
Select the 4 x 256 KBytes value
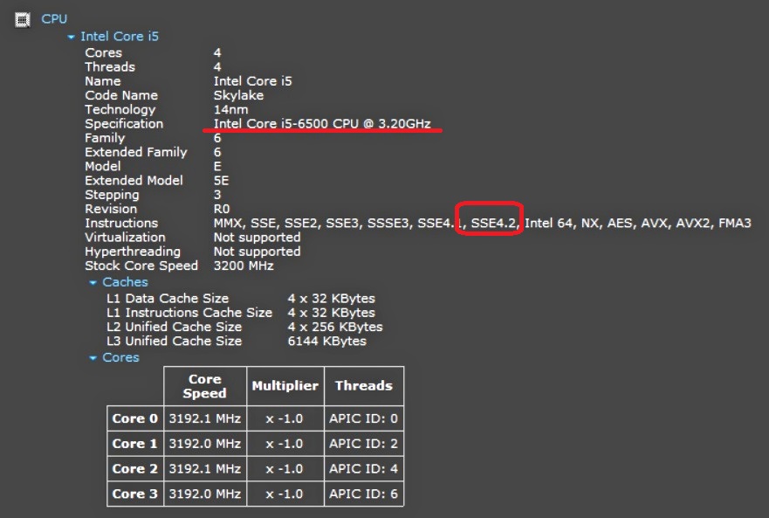(335, 327)
